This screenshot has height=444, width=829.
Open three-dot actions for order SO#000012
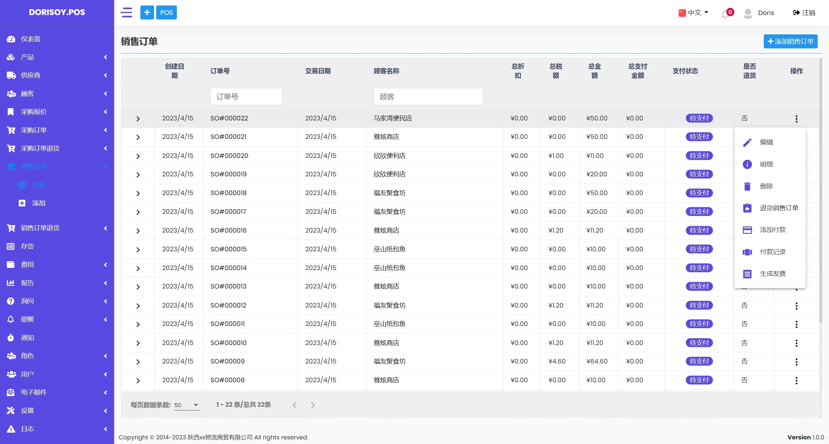[796, 306]
